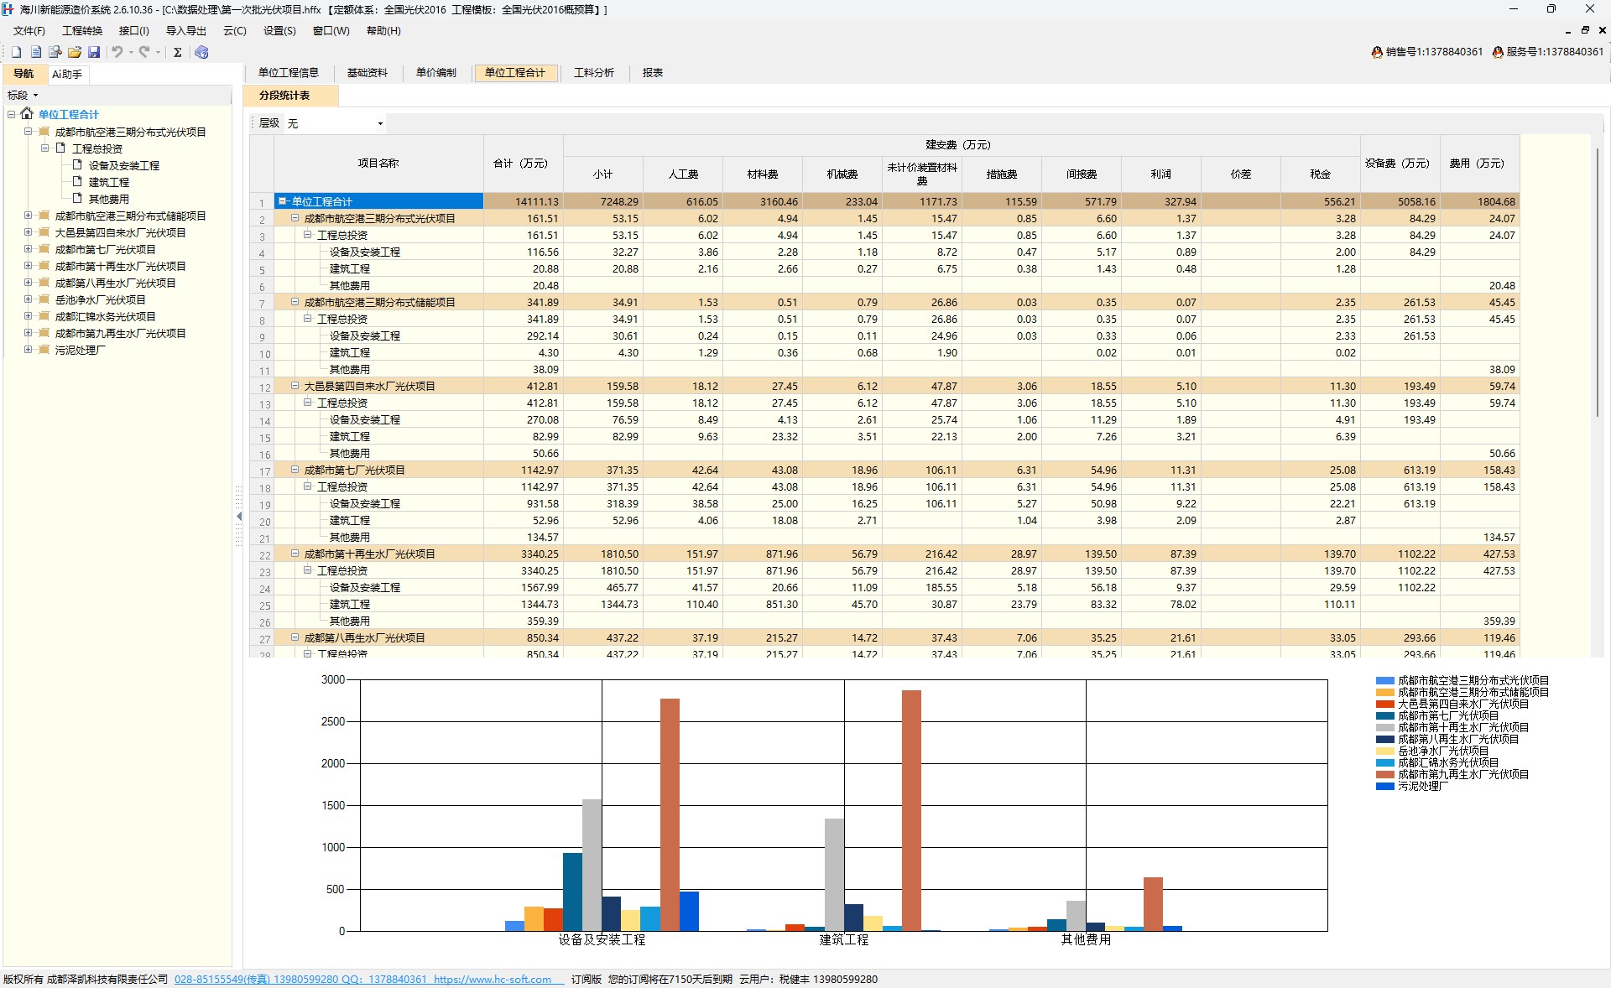Click the splitter arrow to hide navigation panel
Viewport: 1611px width, 988px height.
point(239,517)
